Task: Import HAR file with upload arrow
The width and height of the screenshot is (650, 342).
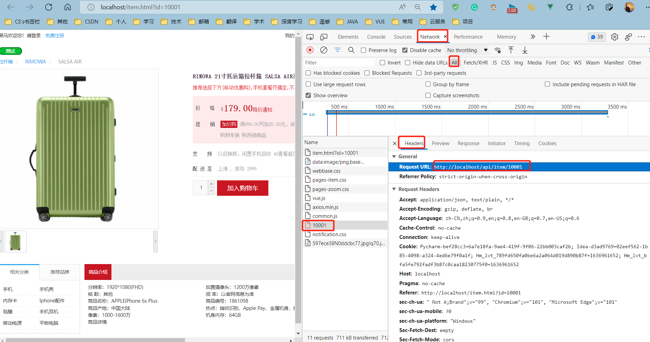Action: (x=511, y=50)
